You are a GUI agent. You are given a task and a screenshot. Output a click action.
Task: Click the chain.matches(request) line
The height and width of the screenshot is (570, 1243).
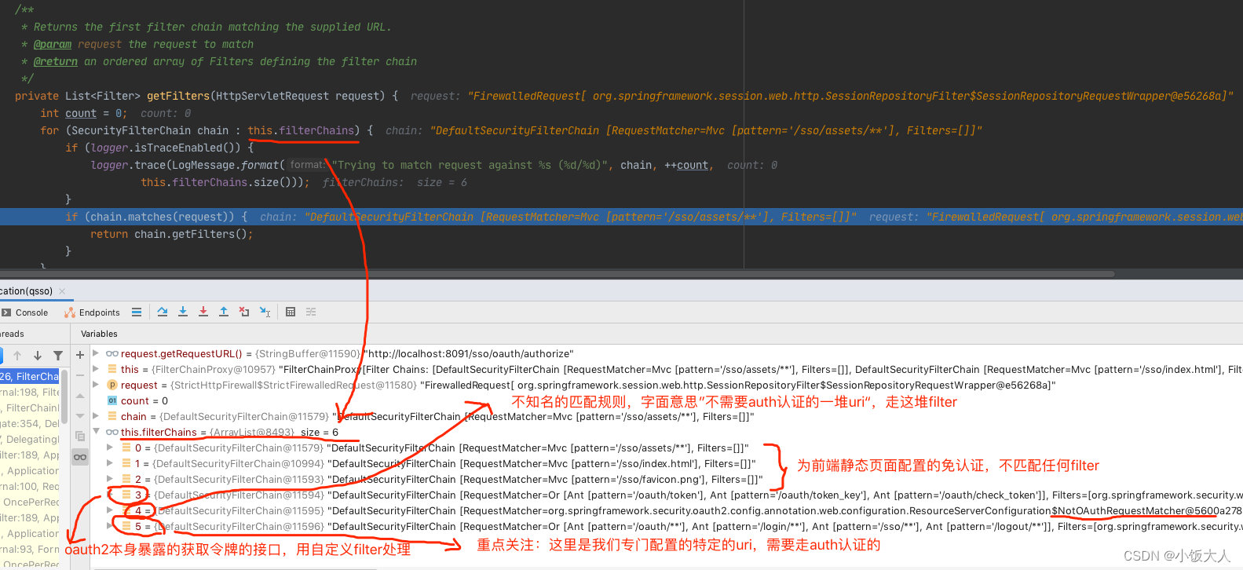point(621,217)
